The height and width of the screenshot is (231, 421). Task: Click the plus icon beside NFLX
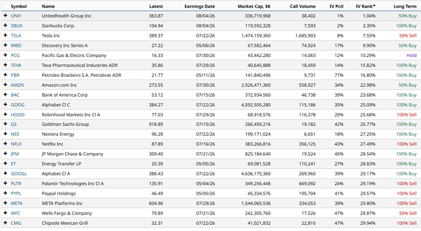[x=5, y=144]
